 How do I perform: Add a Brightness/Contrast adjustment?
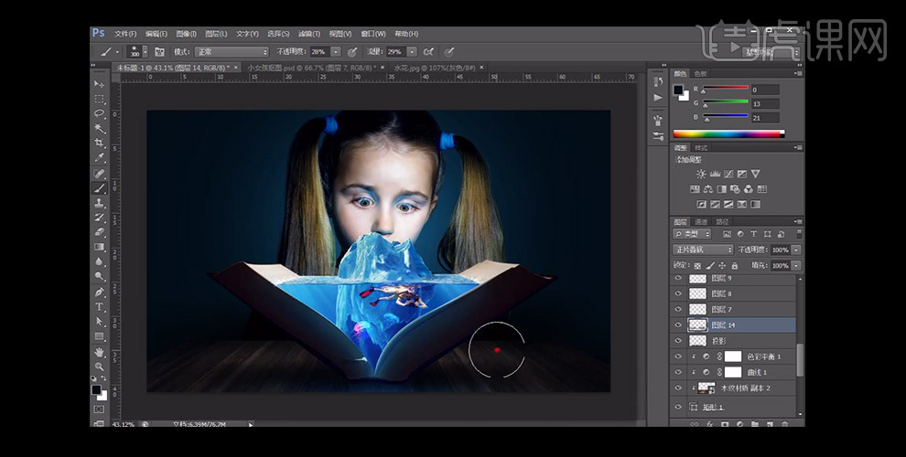click(701, 174)
